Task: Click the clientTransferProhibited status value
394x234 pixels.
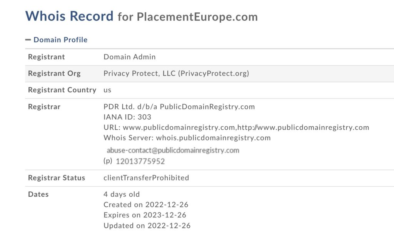Action: [x=146, y=178]
